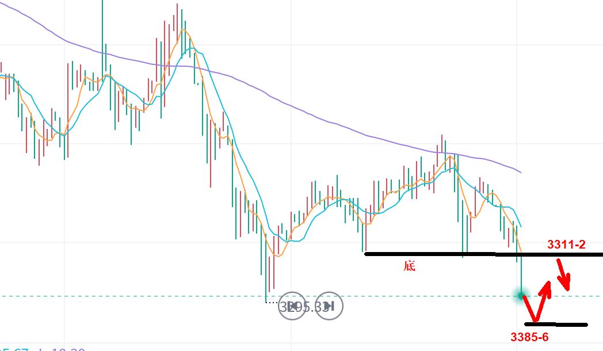This screenshot has width=603, height=351.
Task: Click the right circular skip-forward button
Action: click(330, 306)
